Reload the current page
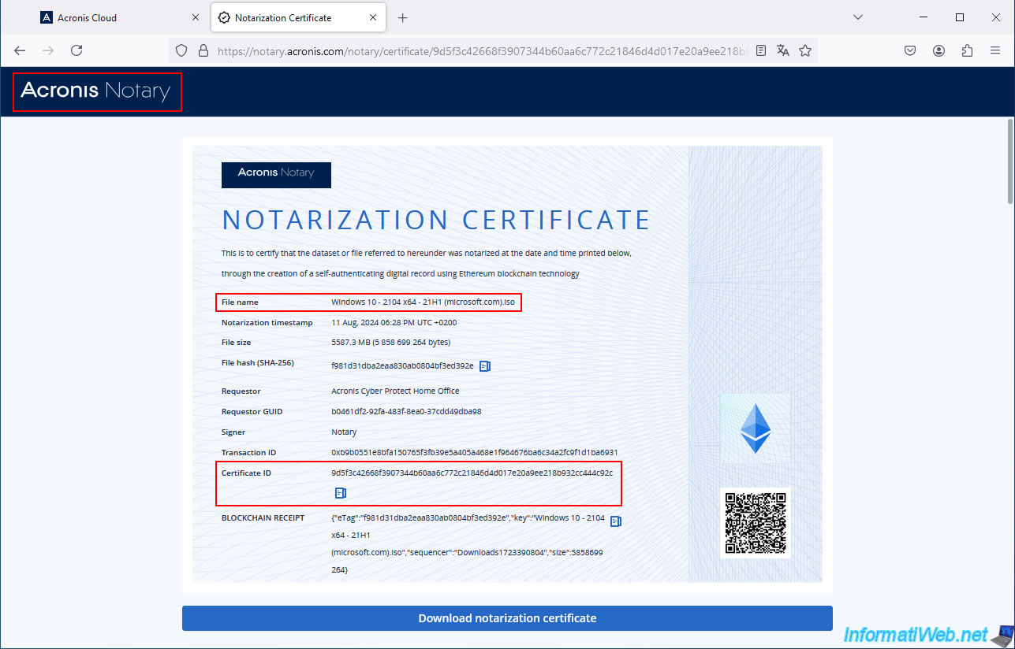 (x=76, y=50)
